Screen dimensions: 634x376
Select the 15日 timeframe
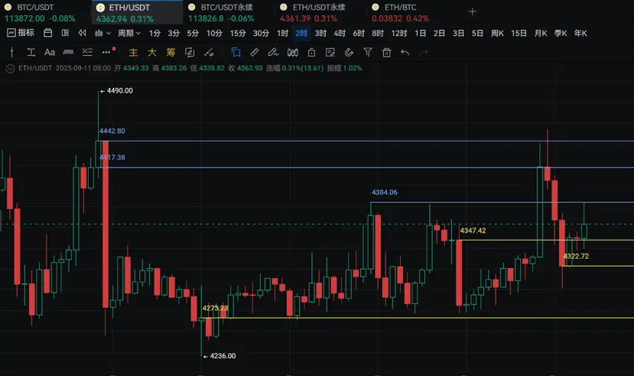point(519,33)
